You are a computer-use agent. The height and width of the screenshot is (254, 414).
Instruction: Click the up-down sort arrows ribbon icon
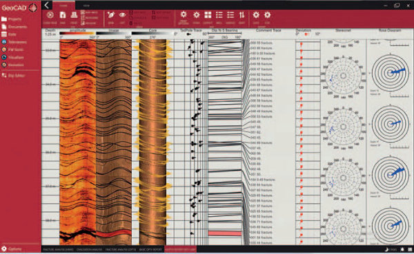coord(242,15)
